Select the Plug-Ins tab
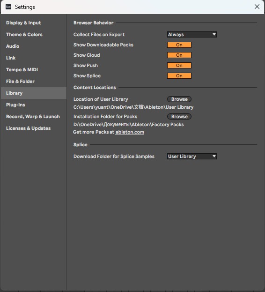This screenshot has height=292, width=265. point(15,105)
